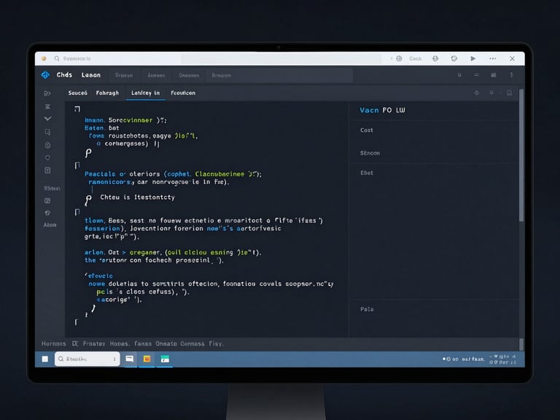Click the second sidebar icon with crossed lines
The image size is (560, 420).
[x=47, y=106]
